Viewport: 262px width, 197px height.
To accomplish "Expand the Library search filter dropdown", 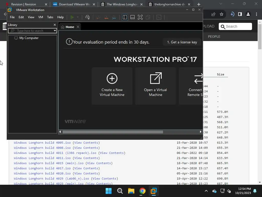I will pos(55,31).
